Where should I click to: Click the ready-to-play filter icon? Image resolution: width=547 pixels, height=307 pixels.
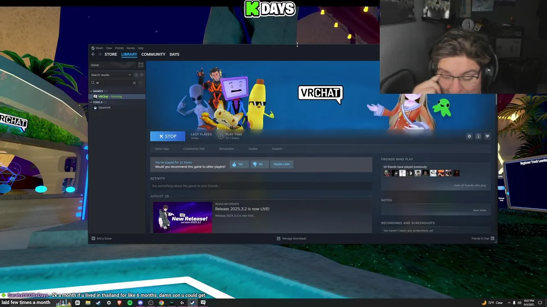(x=141, y=75)
